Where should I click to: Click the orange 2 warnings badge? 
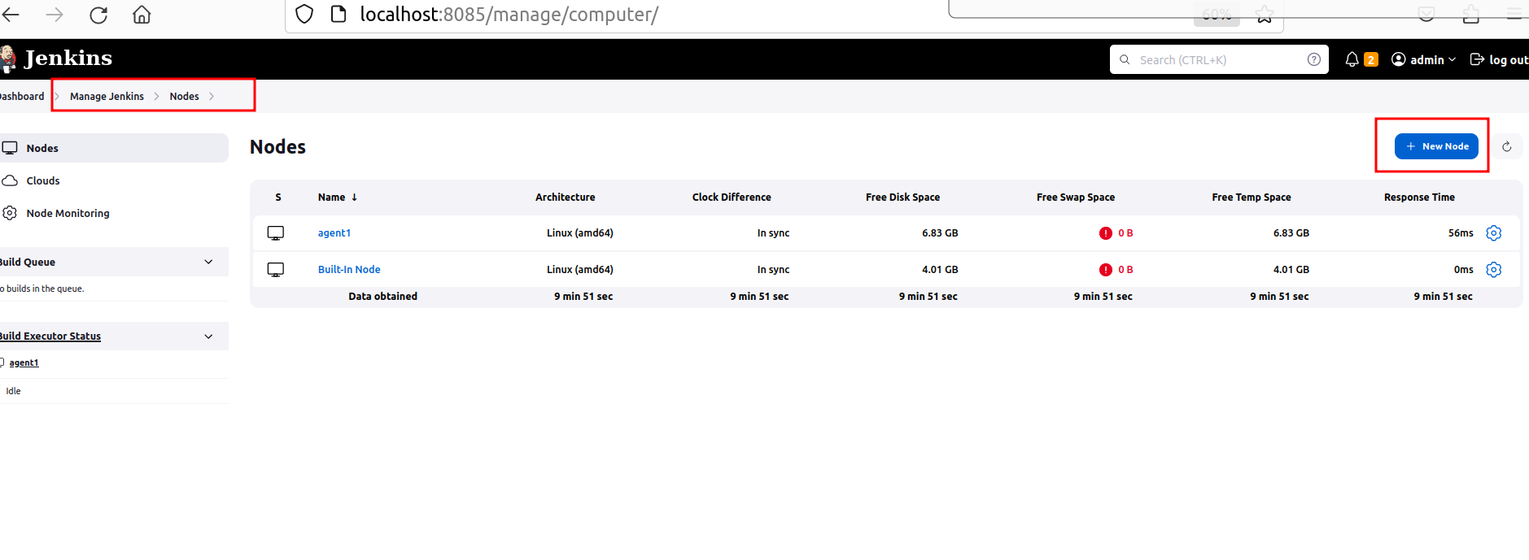coord(1371,59)
